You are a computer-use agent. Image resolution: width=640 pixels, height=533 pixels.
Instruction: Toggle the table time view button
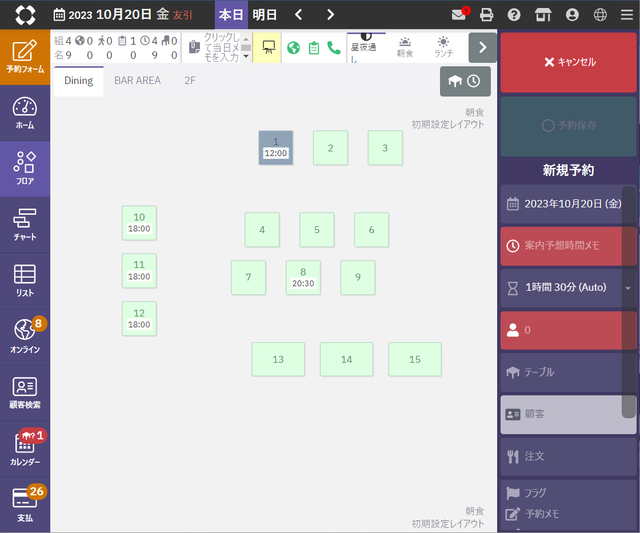point(465,81)
